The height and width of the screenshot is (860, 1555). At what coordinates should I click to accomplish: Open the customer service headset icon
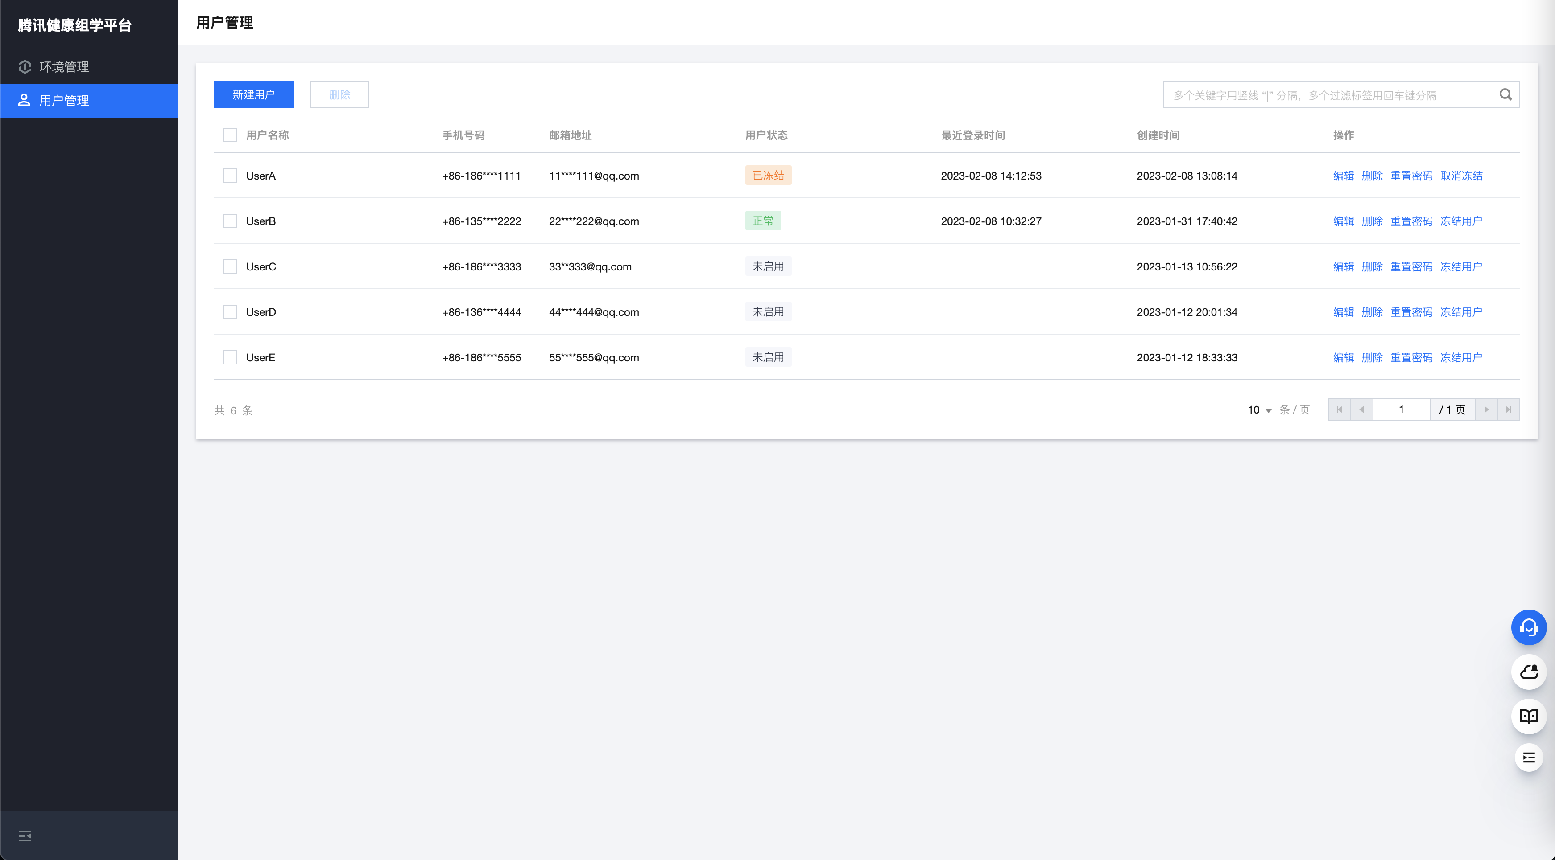point(1528,627)
